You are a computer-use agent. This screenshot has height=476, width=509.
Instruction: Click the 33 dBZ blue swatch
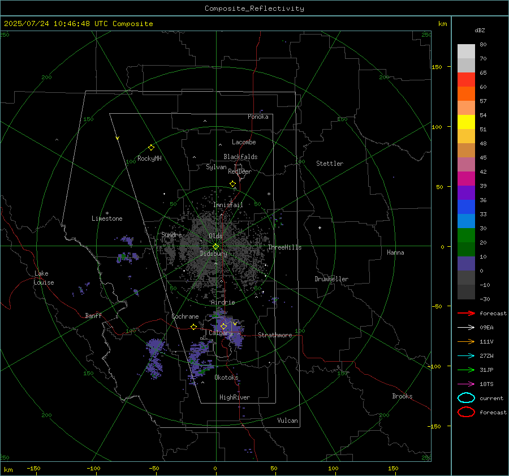point(466,207)
